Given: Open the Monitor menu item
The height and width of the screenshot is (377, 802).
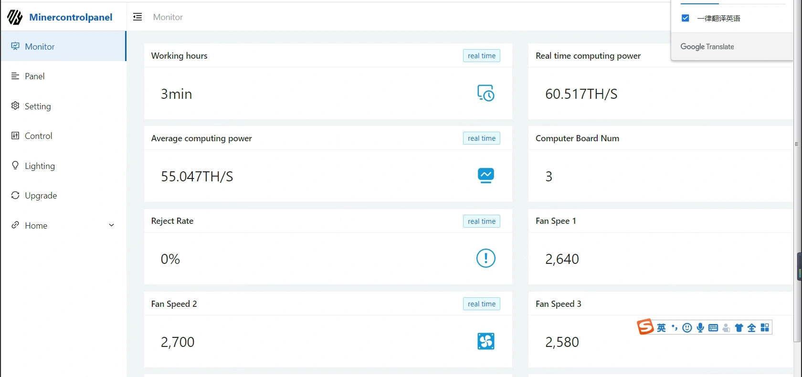Looking at the screenshot, I should pos(40,46).
